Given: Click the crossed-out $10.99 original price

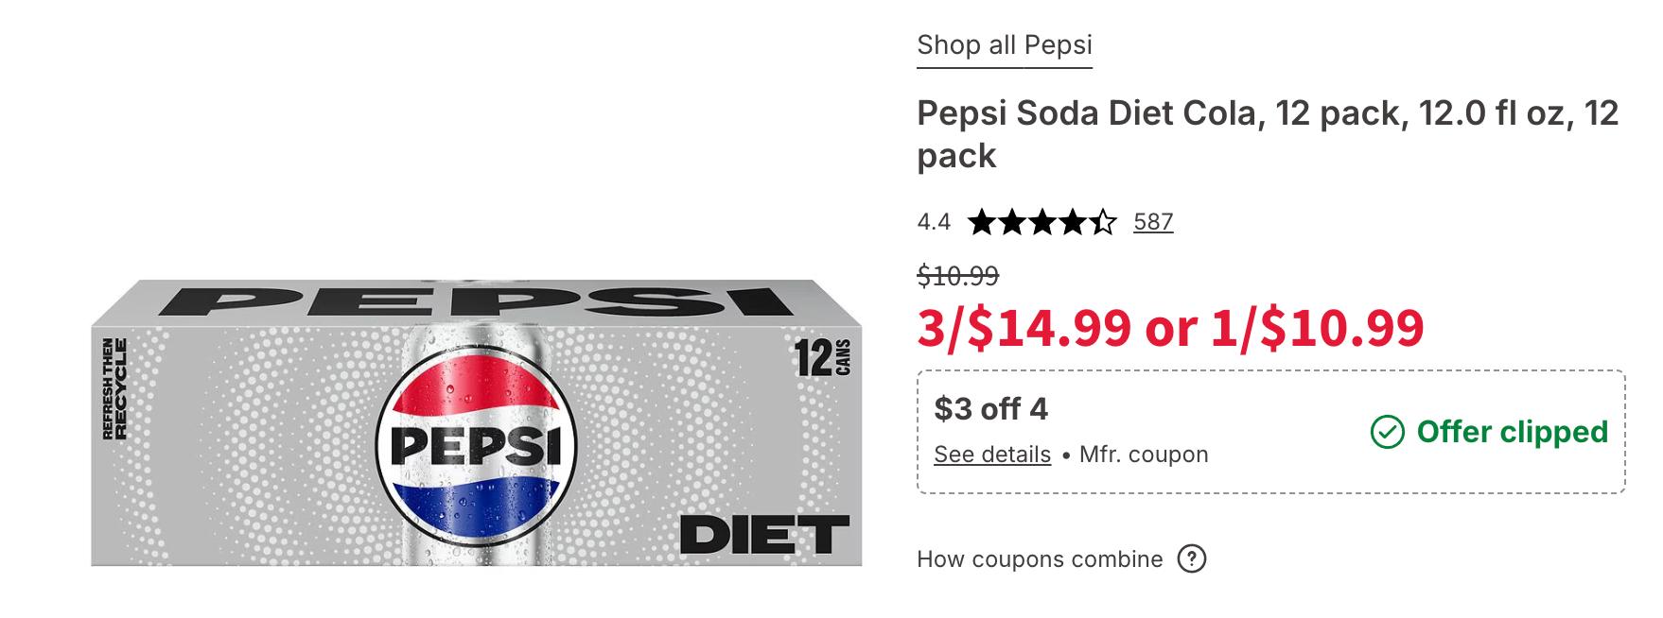Looking at the screenshot, I should [957, 276].
